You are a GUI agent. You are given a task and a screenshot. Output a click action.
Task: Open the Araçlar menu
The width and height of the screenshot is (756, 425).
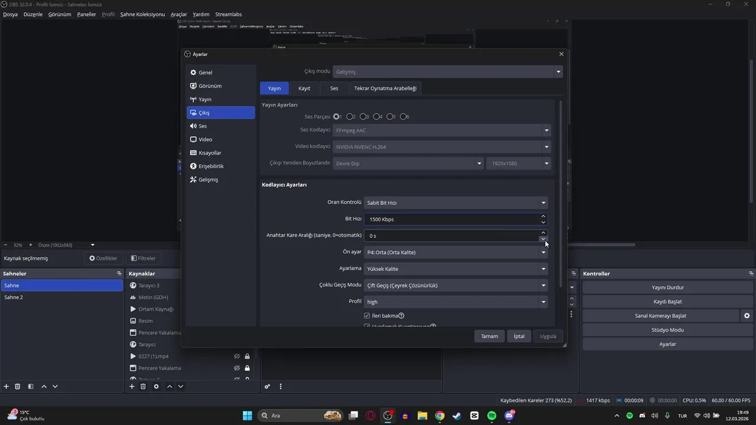pyautogui.click(x=179, y=14)
